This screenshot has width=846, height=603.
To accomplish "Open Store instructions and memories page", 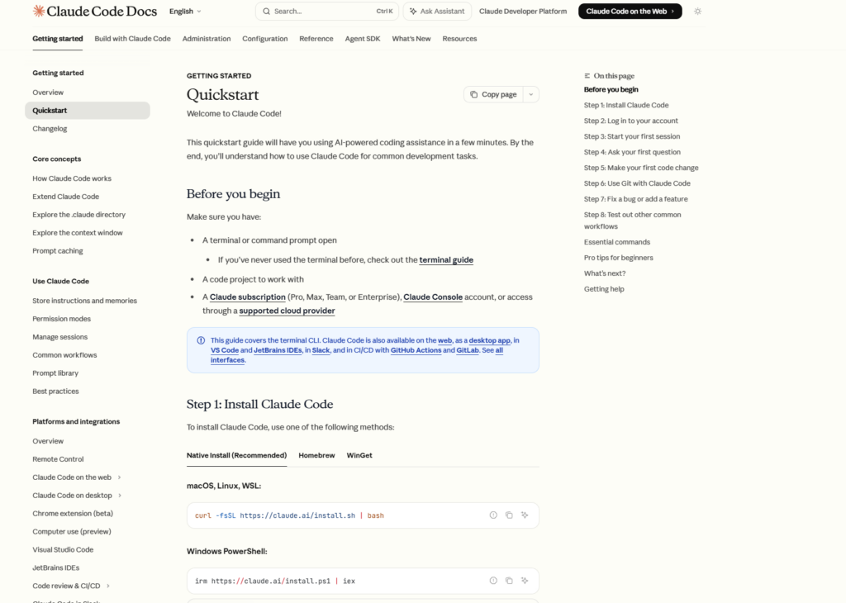I will pyautogui.click(x=85, y=301).
